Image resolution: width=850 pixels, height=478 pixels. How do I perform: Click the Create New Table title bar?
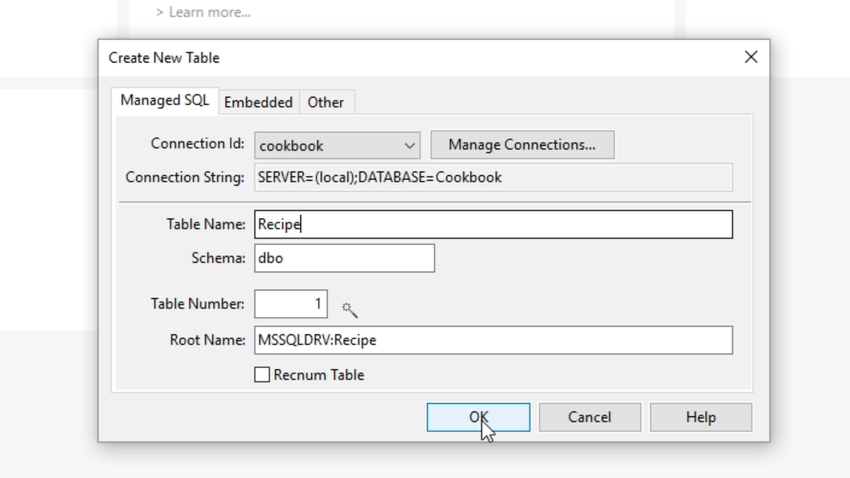(398, 58)
